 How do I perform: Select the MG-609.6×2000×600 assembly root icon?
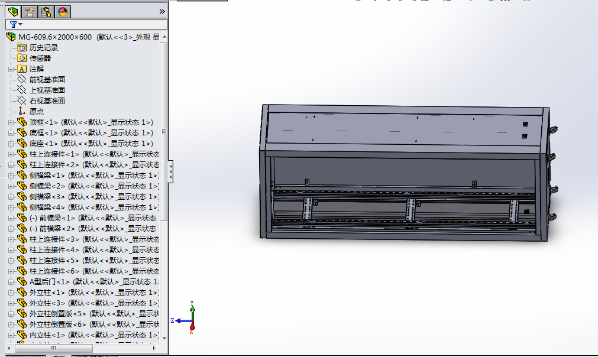click(x=11, y=37)
